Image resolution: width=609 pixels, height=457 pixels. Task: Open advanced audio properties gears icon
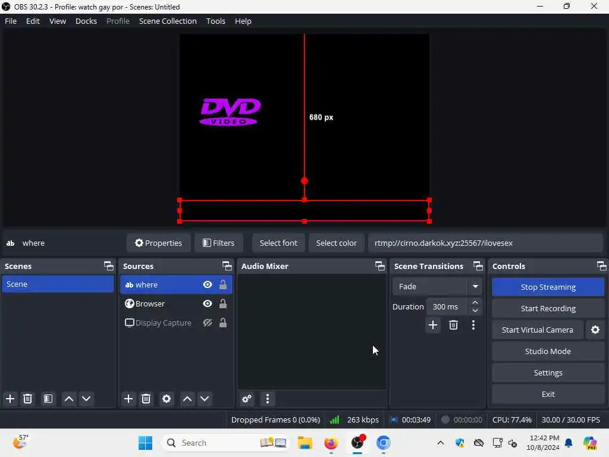click(247, 399)
